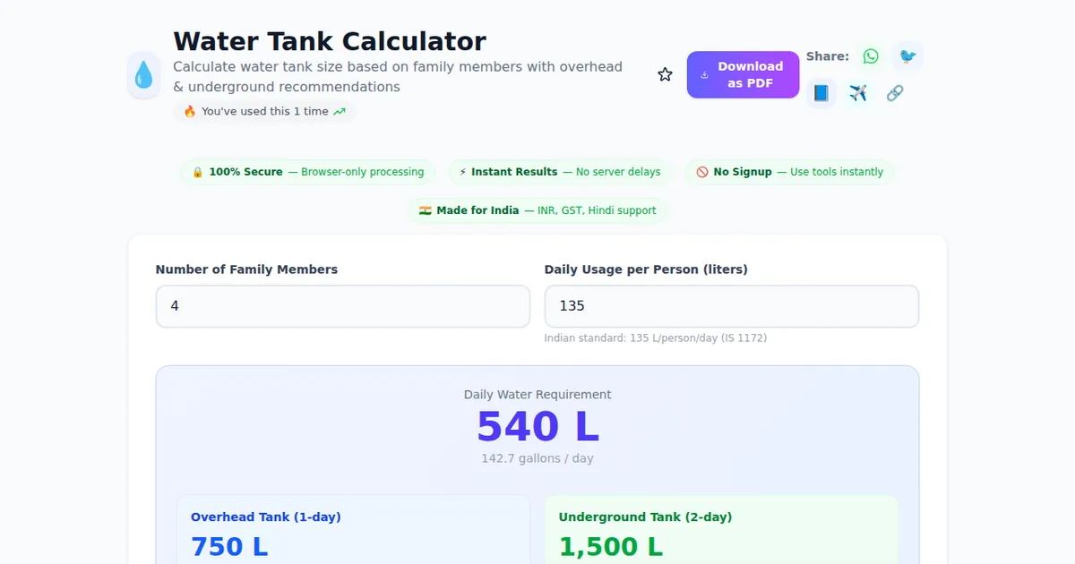
Task: Click the green trending arrow icon
Action: click(x=340, y=112)
